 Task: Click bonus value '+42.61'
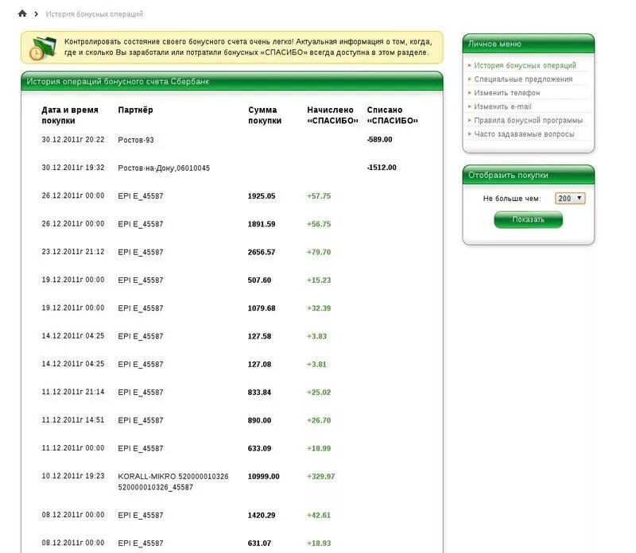319,516
